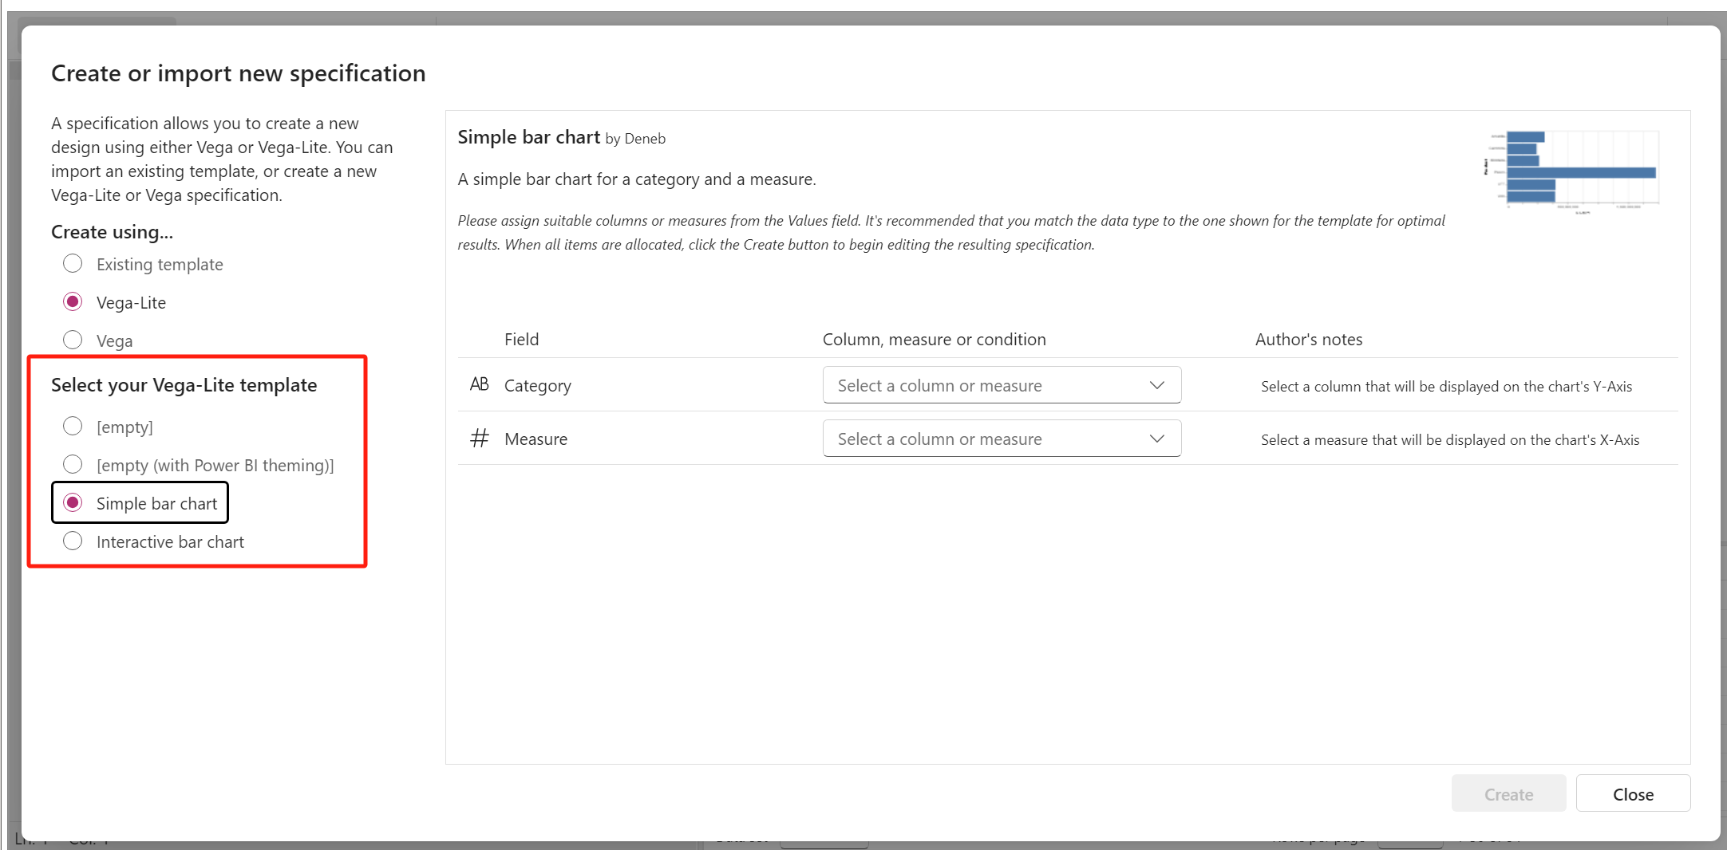
Task: Select the Vega radio option
Action: click(x=73, y=340)
